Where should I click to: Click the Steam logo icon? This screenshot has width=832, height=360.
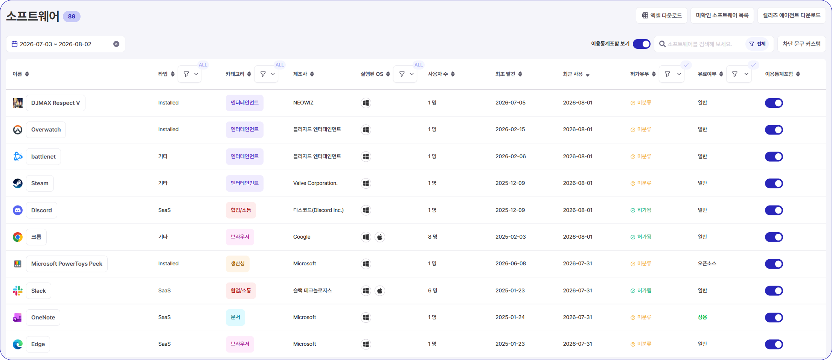pos(18,183)
